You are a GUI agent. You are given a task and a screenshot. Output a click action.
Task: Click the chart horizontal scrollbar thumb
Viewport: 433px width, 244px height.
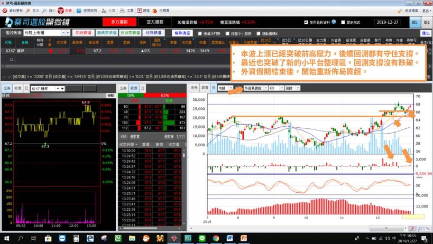click(x=386, y=228)
